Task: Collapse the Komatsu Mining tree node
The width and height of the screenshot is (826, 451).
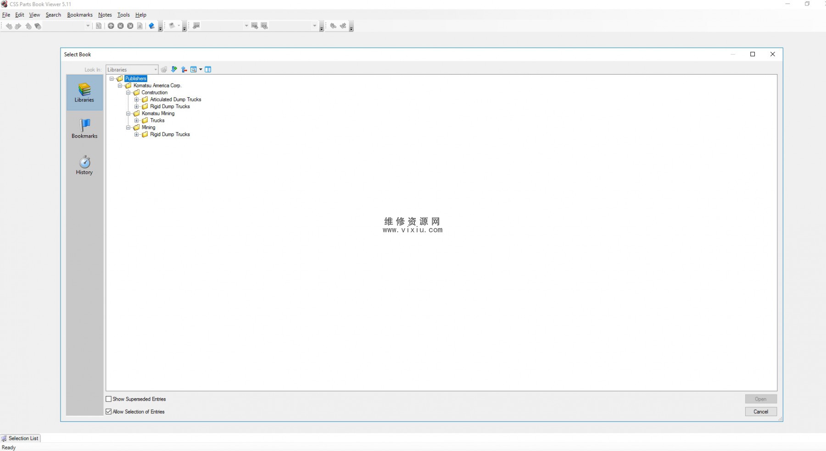Action: pyautogui.click(x=128, y=114)
